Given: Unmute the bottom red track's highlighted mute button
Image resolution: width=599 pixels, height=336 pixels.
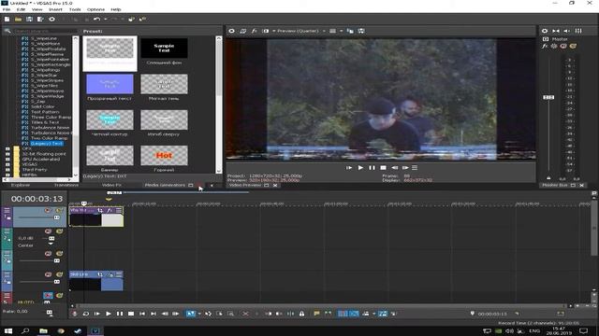Looking at the screenshot, I should tap(48, 295).
